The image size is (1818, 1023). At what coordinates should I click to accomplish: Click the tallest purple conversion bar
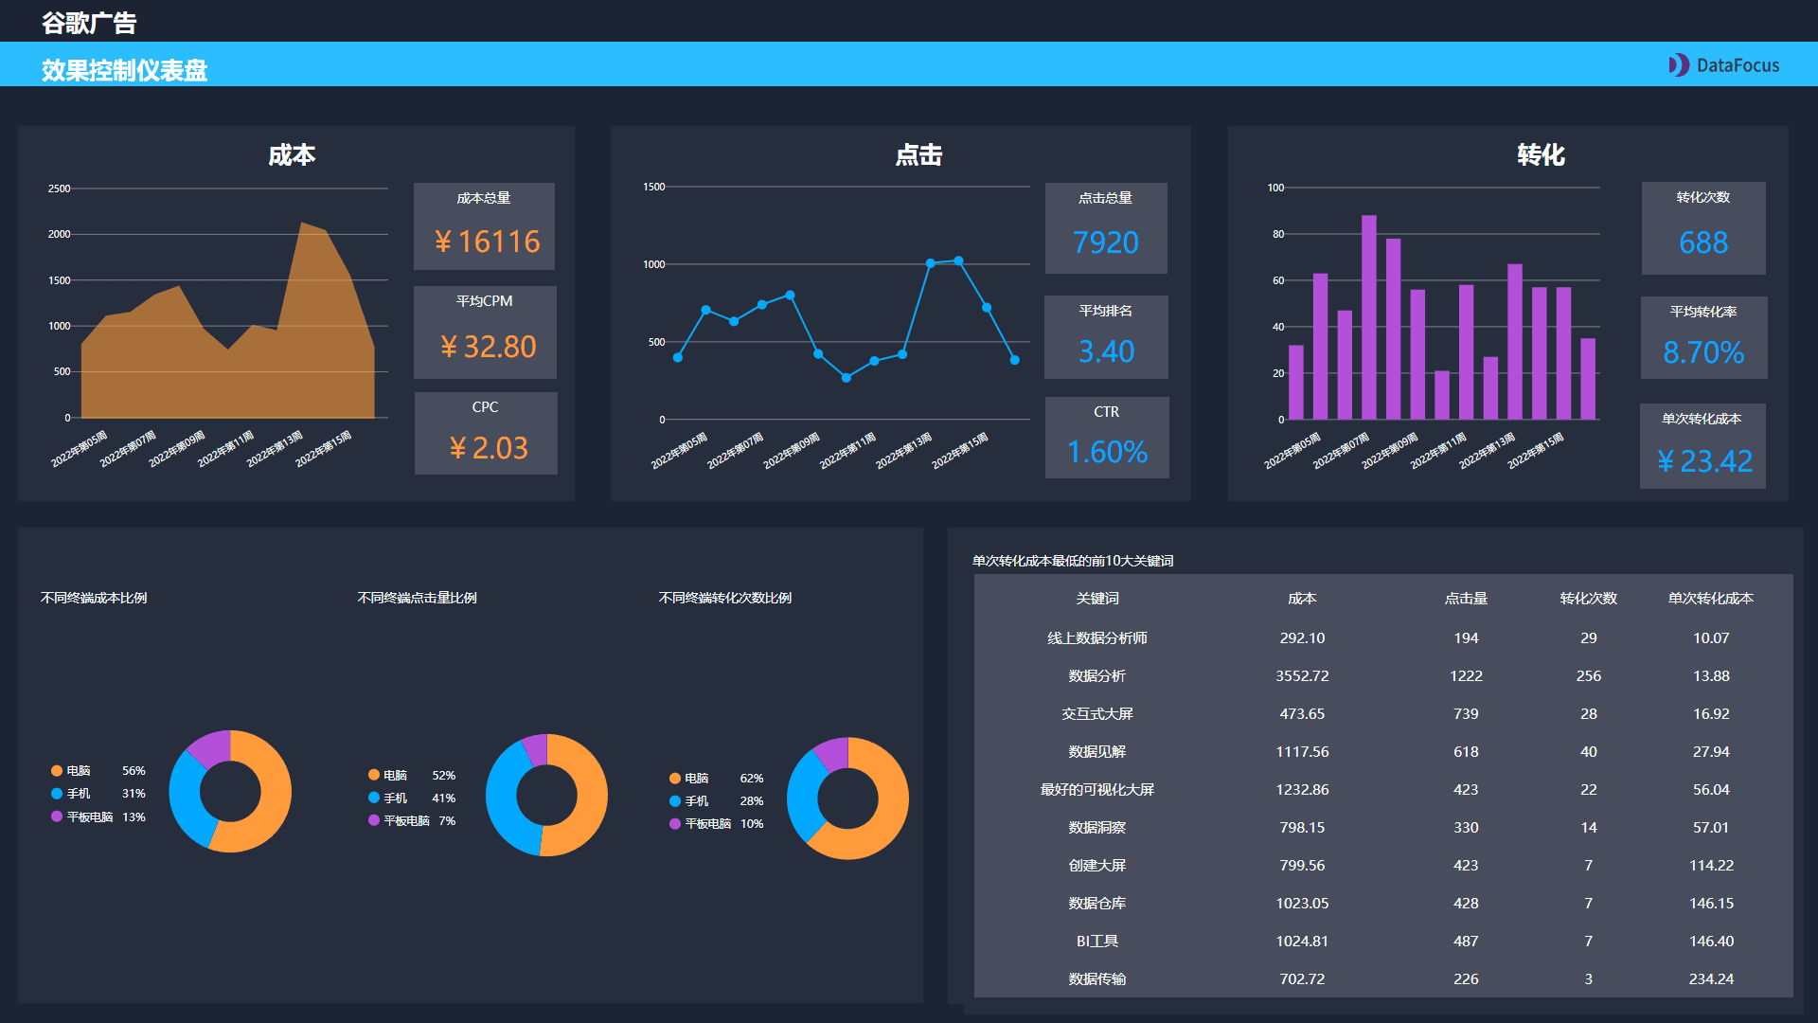tap(1368, 316)
